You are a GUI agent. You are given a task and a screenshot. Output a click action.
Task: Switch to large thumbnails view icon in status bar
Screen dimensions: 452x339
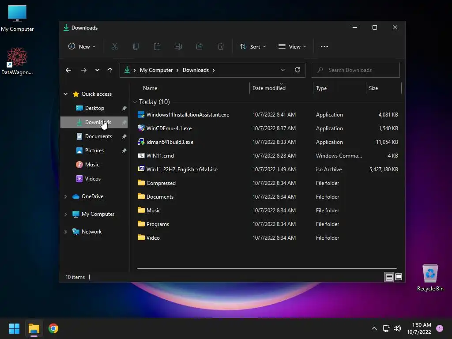(399, 277)
